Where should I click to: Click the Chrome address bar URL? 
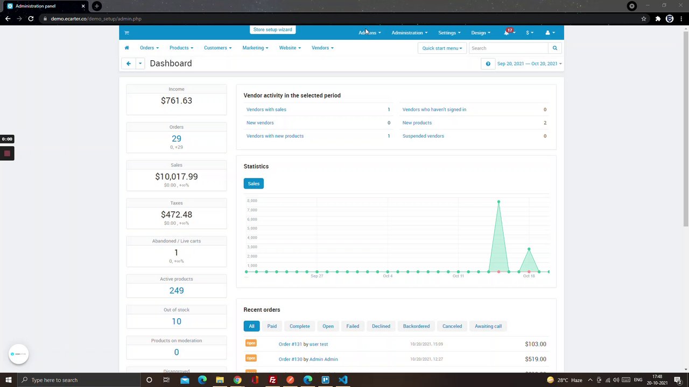tap(96, 19)
